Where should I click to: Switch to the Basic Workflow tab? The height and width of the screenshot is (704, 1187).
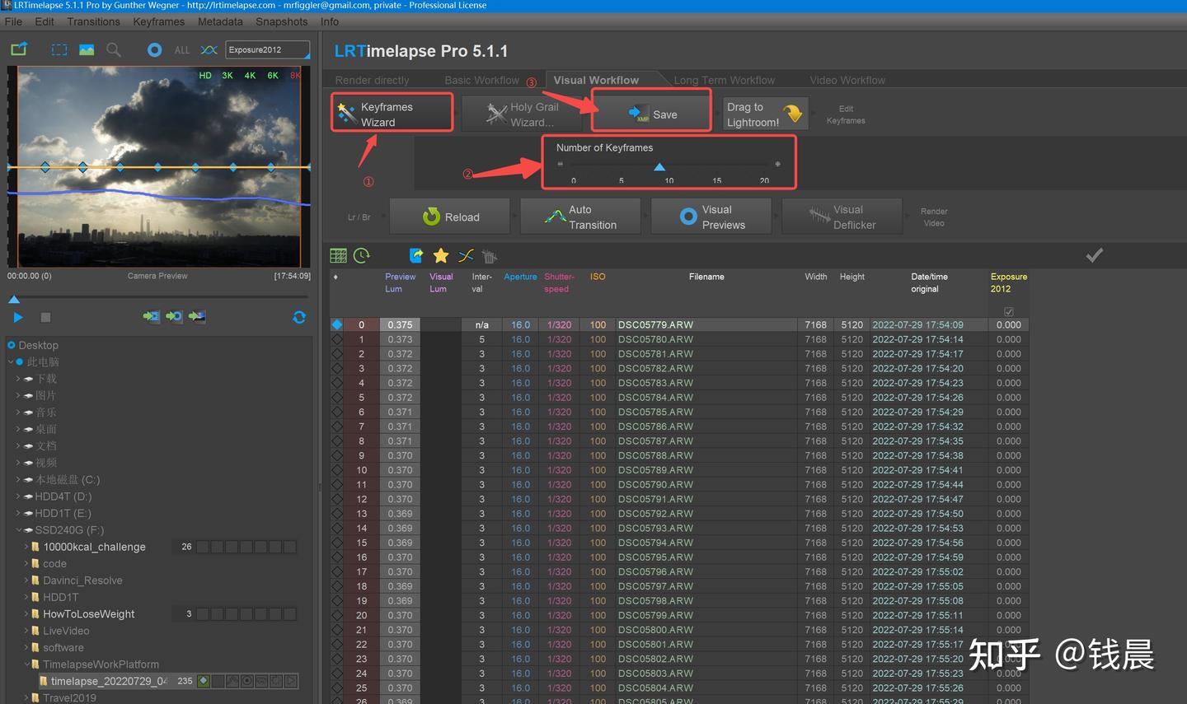tap(481, 80)
